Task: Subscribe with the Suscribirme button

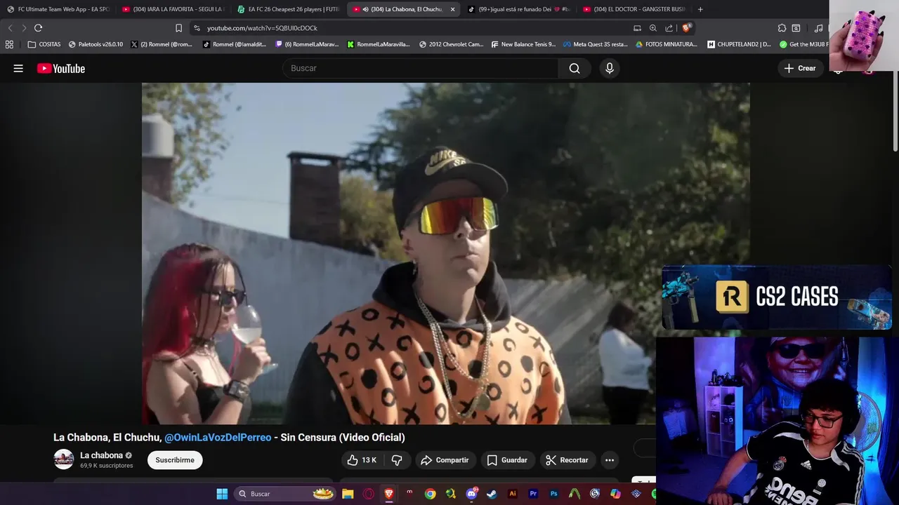Action: pyautogui.click(x=175, y=460)
